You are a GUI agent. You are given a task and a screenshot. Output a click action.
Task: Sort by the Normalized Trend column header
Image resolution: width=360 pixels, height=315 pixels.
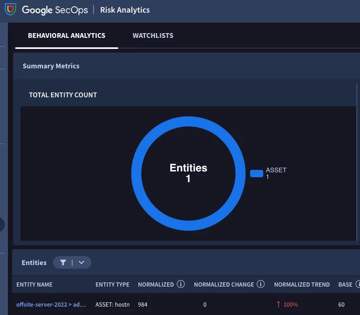pyautogui.click(x=302, y=284)
